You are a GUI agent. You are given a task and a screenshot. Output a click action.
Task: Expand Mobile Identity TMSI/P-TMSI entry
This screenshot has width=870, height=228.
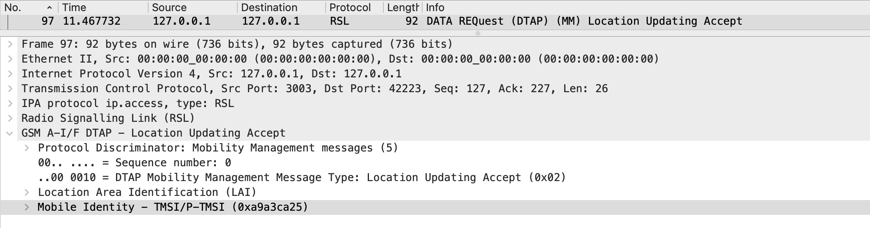pyautogui.click(x=27, y=207)
